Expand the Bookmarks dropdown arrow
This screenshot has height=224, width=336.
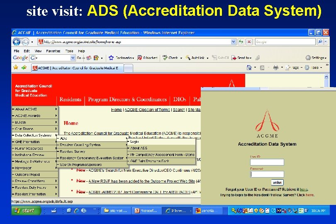(x=133, y=58)
